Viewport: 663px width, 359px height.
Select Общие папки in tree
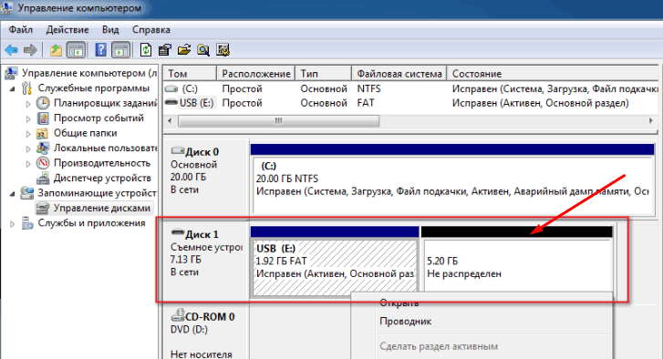click(85, 133)
